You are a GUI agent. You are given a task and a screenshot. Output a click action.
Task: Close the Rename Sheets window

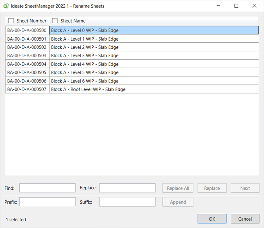(255, 6)
